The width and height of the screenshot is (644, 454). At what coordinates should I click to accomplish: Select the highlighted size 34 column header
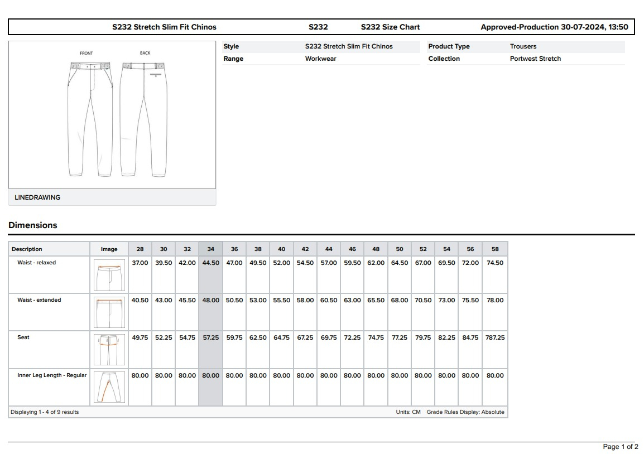click(210, 249)
